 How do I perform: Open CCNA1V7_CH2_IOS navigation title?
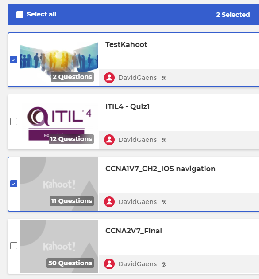pyautogui.click(x=160, y=169)
